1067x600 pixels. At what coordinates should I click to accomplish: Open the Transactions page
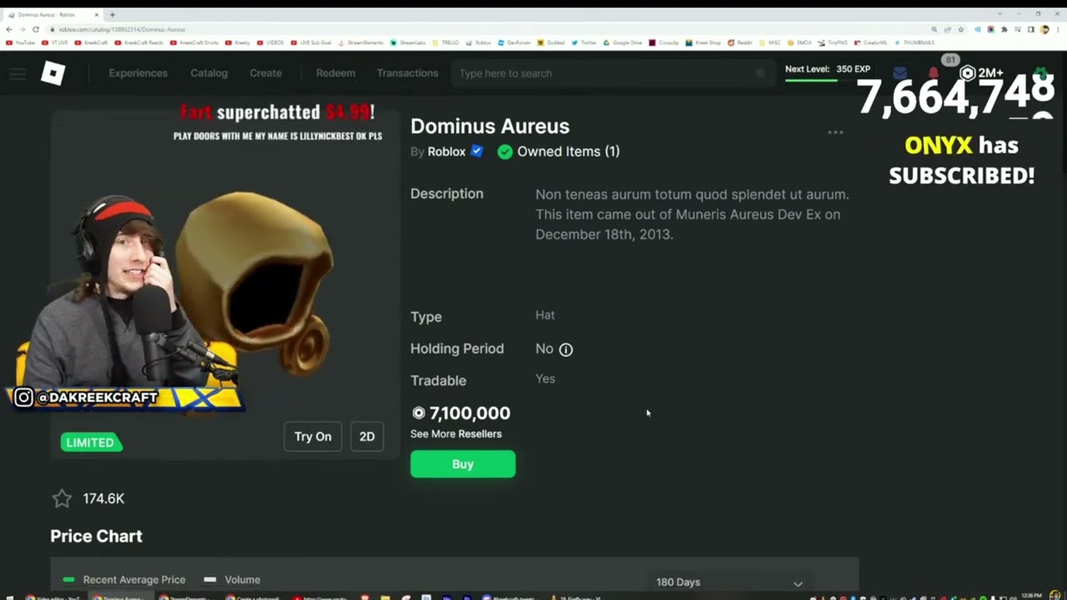point(407,73)
